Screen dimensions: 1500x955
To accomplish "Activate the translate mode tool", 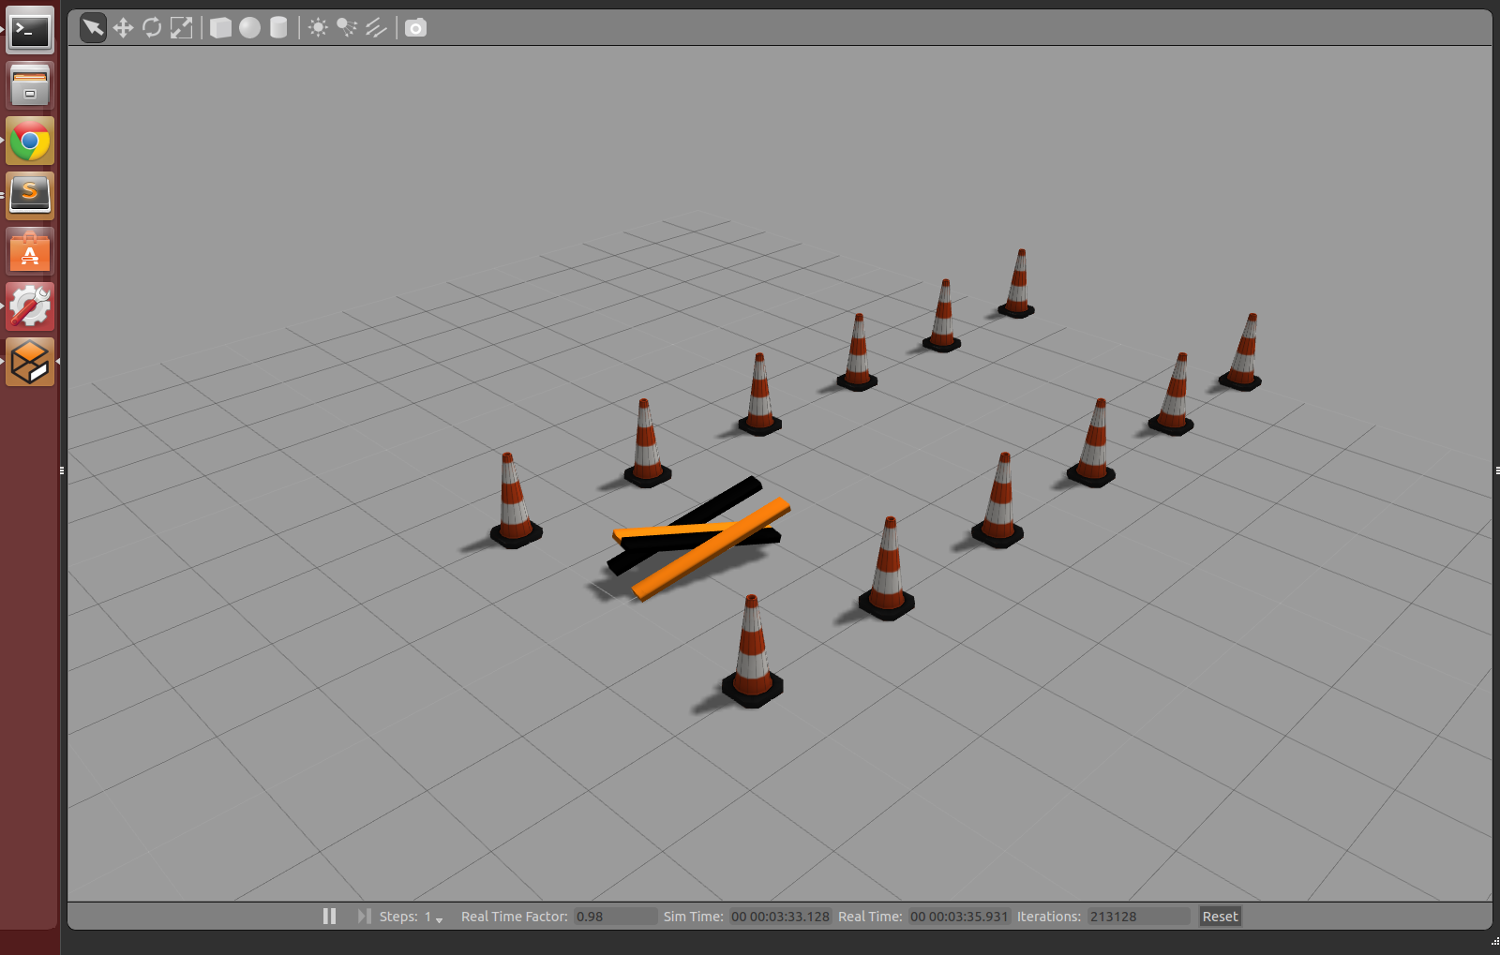I will (x=123, y=28).
